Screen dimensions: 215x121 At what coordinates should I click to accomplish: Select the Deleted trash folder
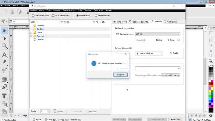click(x=40, y=40)
